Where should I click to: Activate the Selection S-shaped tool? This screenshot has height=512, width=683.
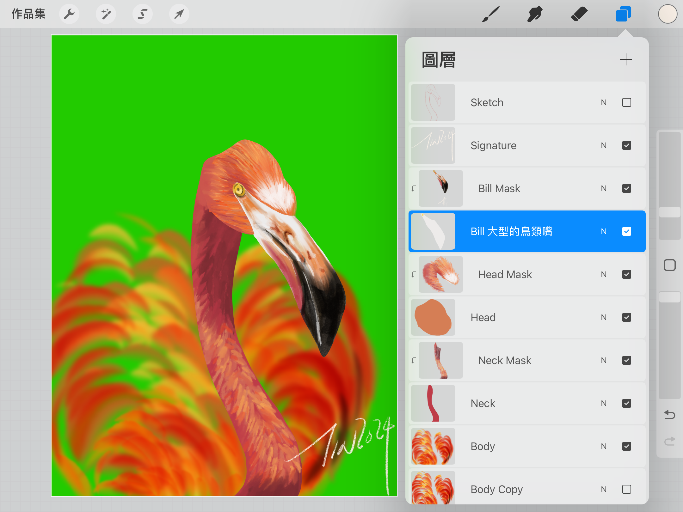click(x=143, y=14)
